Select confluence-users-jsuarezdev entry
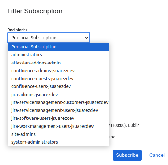 tap(58, 86)
